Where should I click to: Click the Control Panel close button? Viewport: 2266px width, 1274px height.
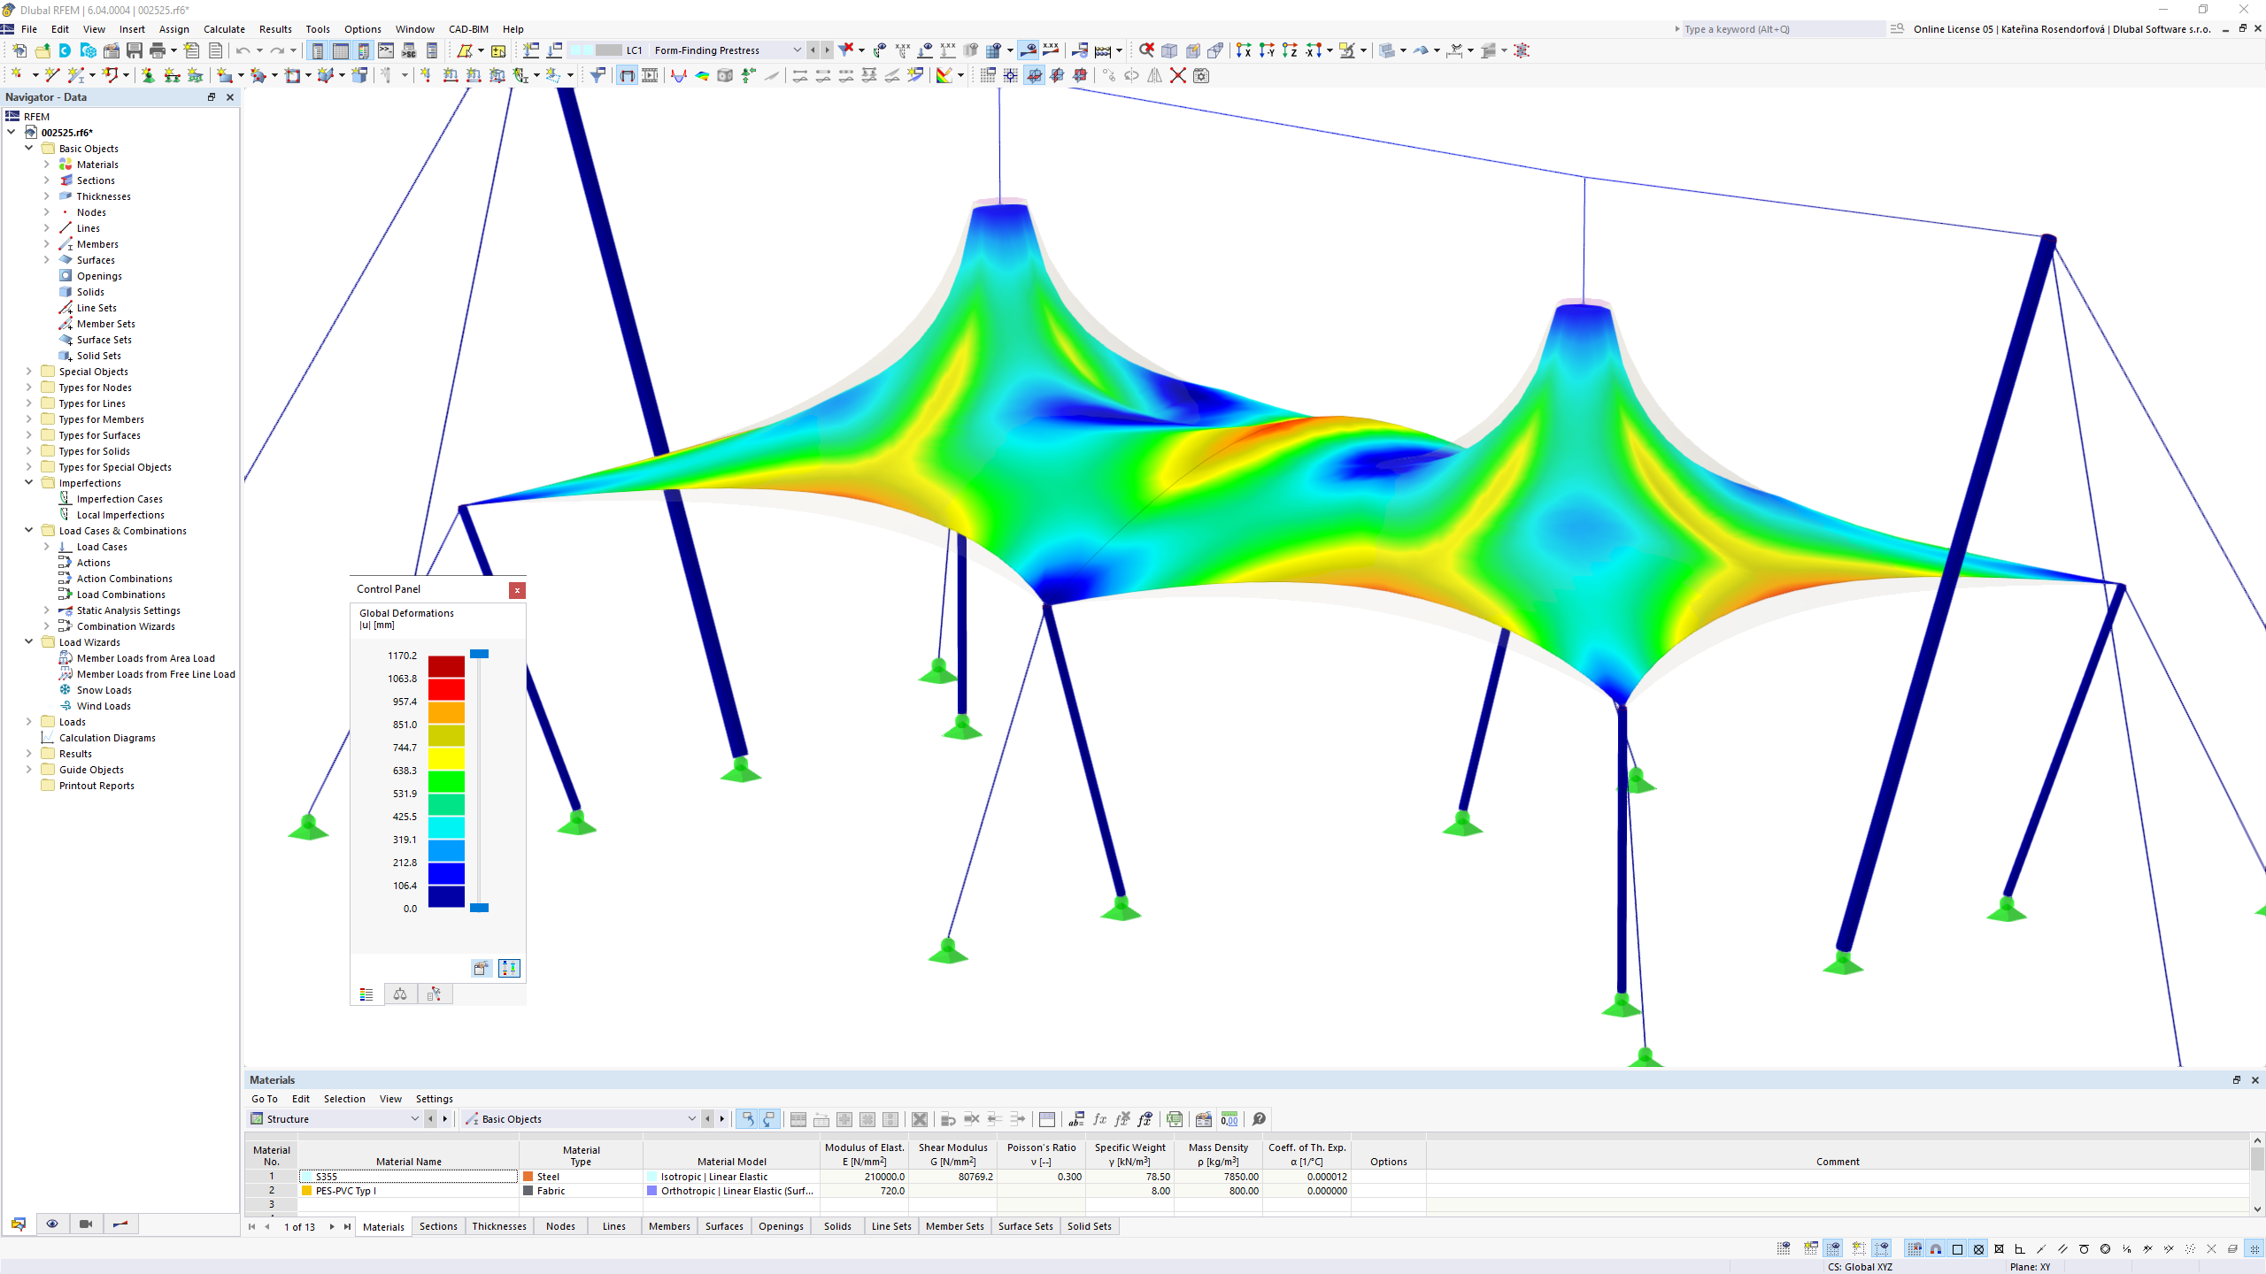[515, 588]
